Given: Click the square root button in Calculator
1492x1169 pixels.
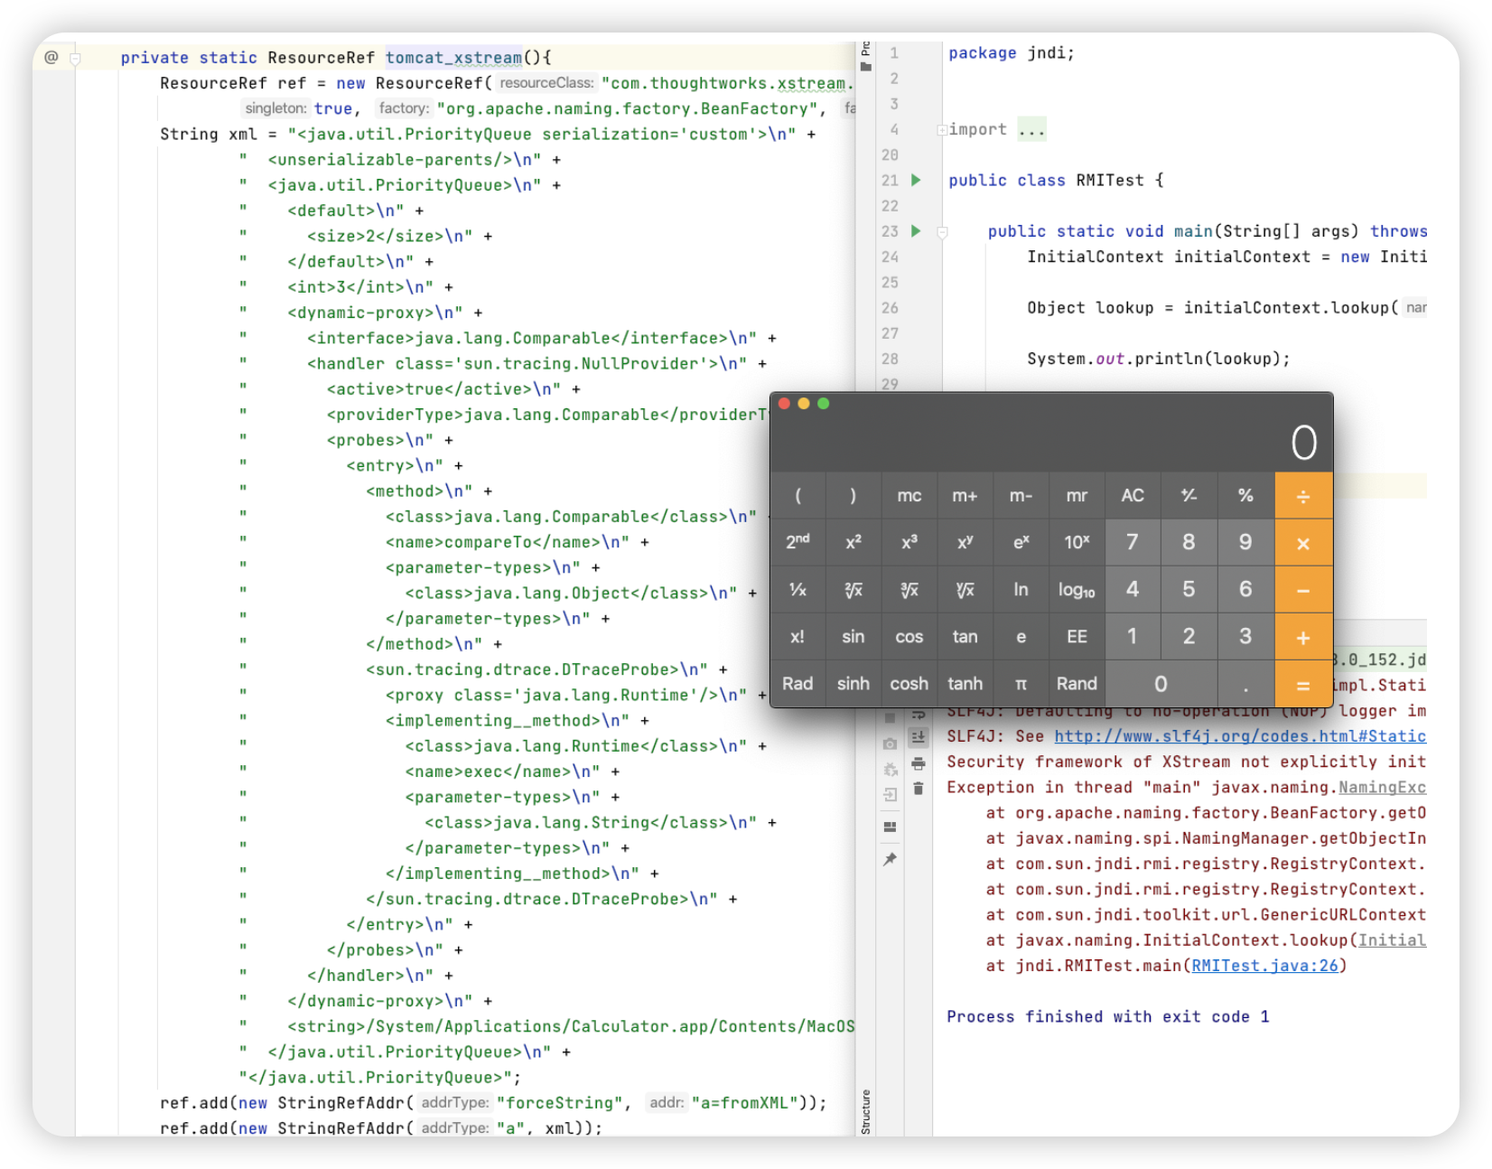Looking at the screenshot, I should [x=853, y=590].
